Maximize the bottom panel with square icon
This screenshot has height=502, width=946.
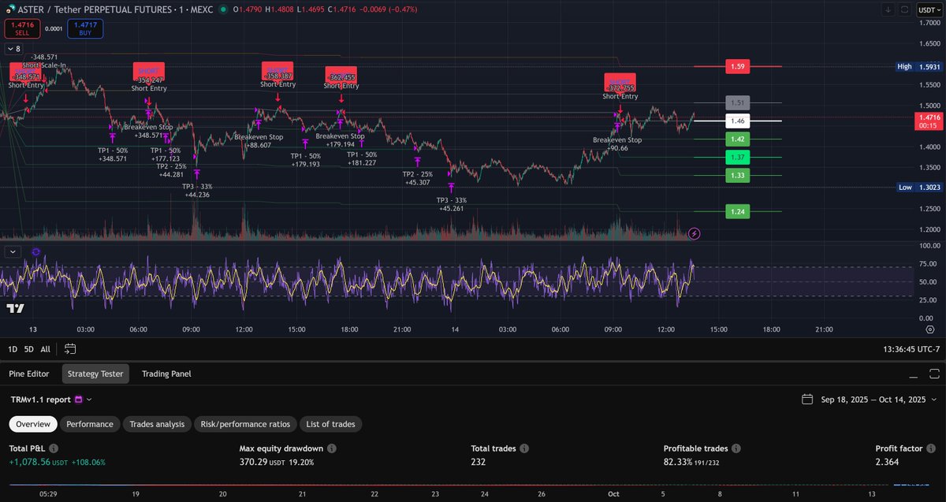pyautogui.click(x=933, y=374)
